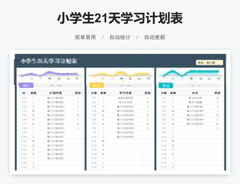The image size is (240, 184).
Task: Click the 简单易用 subtitle text
Action: tap(85, 37)
